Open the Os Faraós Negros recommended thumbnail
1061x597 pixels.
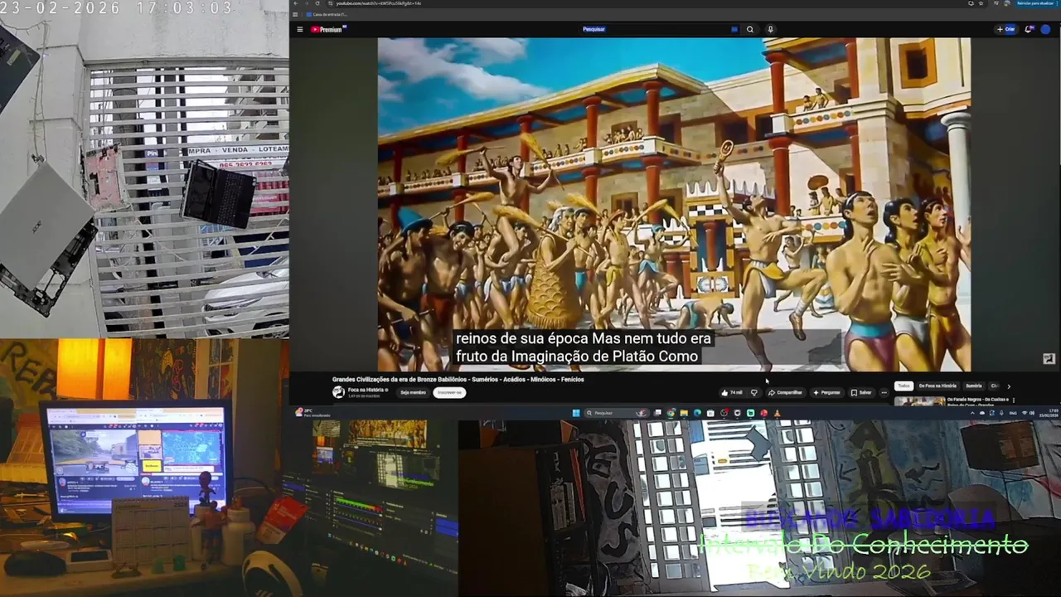919,401
